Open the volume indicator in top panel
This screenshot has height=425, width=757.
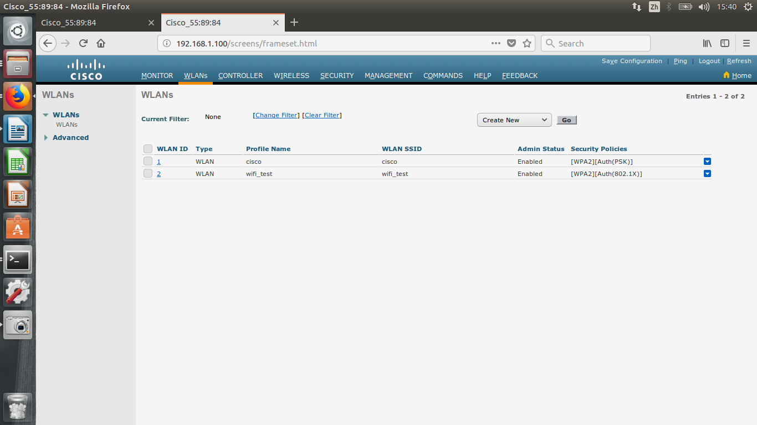pyautogui.click(x=704, y=7)
